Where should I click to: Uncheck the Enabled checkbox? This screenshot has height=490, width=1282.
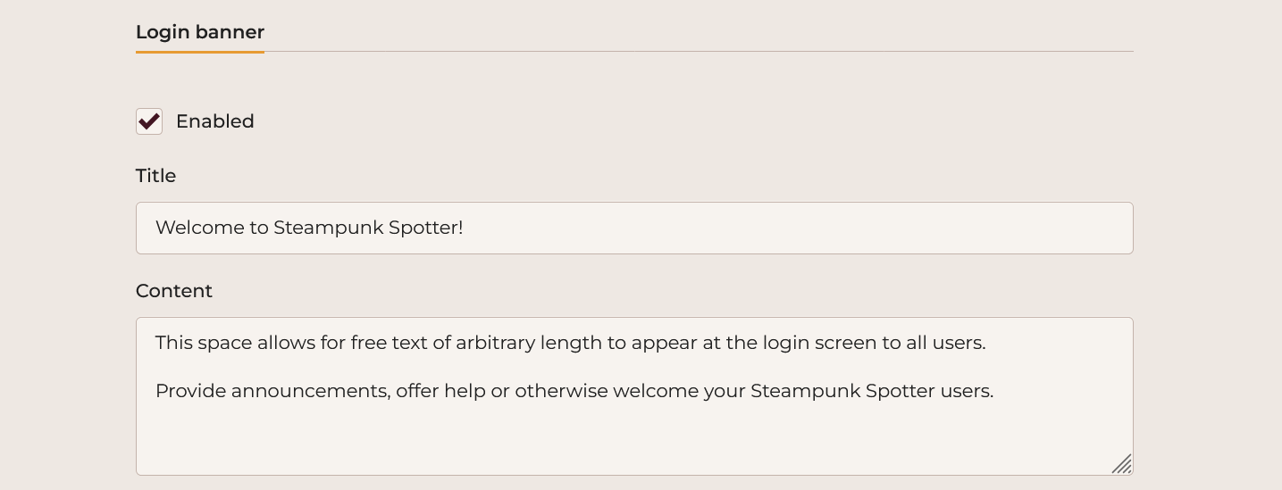tap(149, 121)
